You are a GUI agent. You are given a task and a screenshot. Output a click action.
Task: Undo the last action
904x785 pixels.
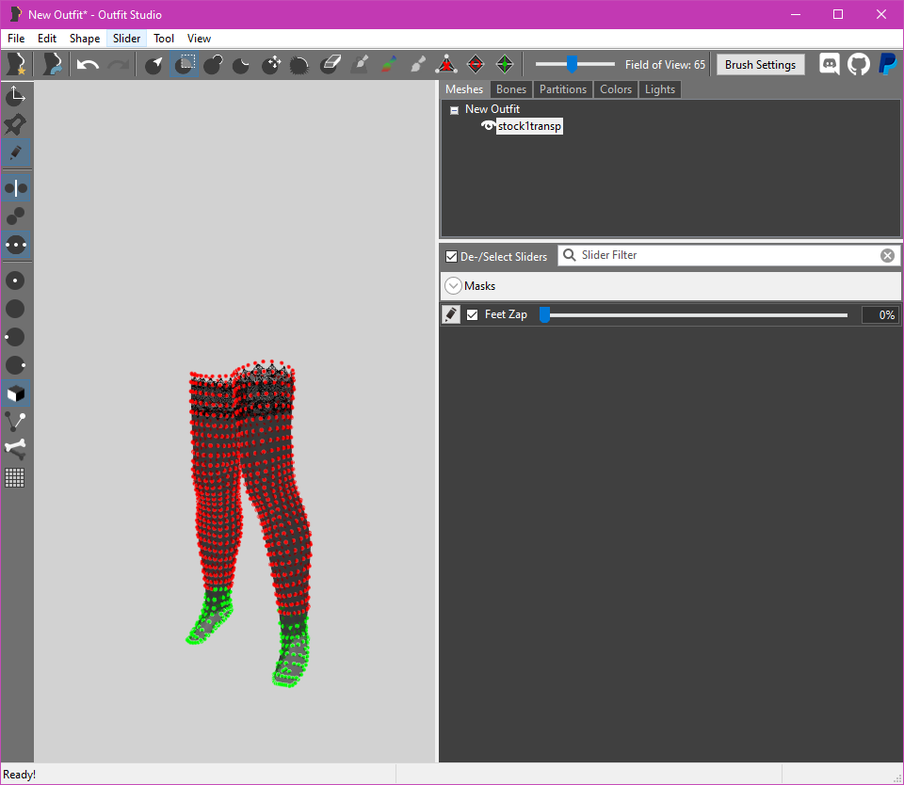(x=88, y=64)
